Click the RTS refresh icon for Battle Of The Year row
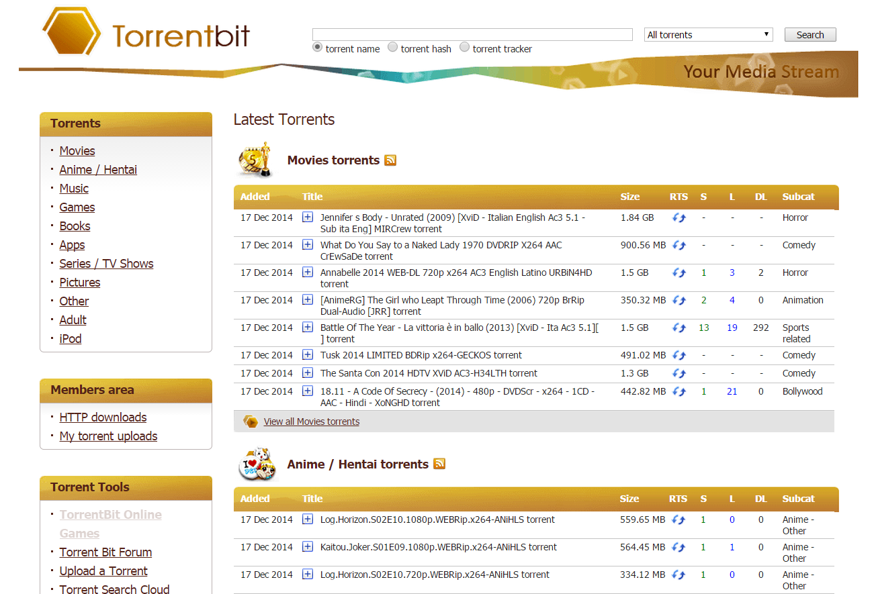Viewport: 874px width, 594px height. pos(679,328)
